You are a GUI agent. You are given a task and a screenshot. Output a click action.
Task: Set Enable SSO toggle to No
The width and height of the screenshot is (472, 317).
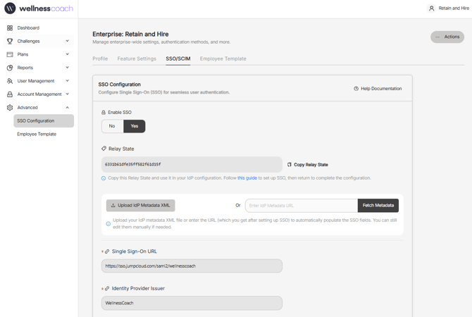click(112, 126)
